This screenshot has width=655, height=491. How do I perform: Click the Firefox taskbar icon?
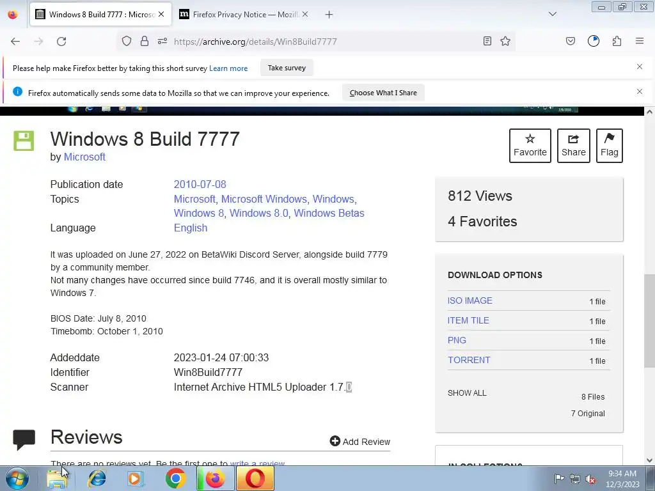click(215, 478)
